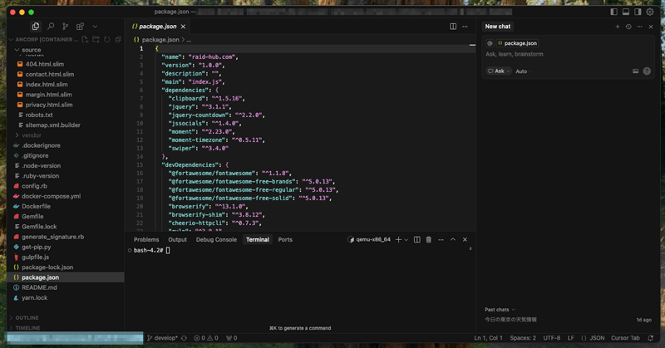Viewport: 665px width, 348px height.
Task: Open privacy.html.slim file
Action: pyautogui.click(x=49, y=105)
